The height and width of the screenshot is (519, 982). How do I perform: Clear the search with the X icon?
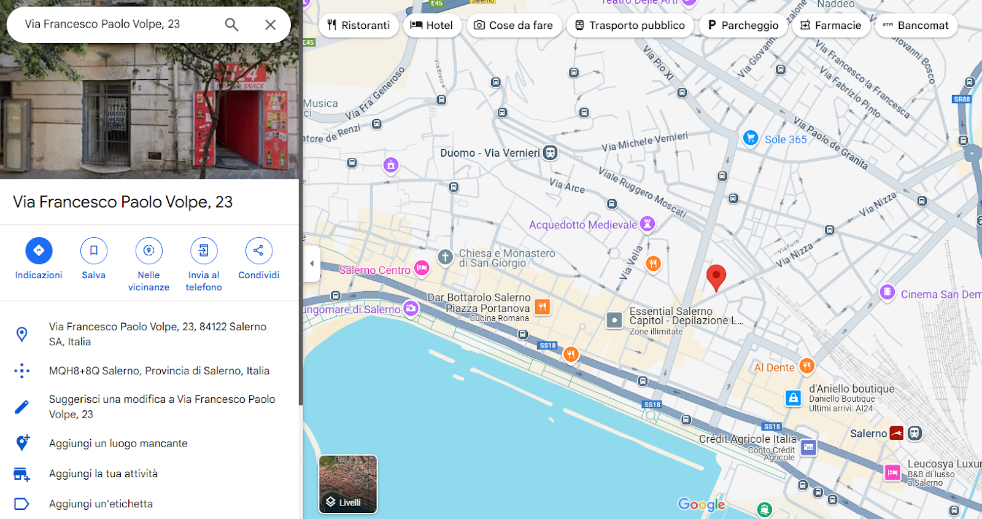click(x=270, y=25)
